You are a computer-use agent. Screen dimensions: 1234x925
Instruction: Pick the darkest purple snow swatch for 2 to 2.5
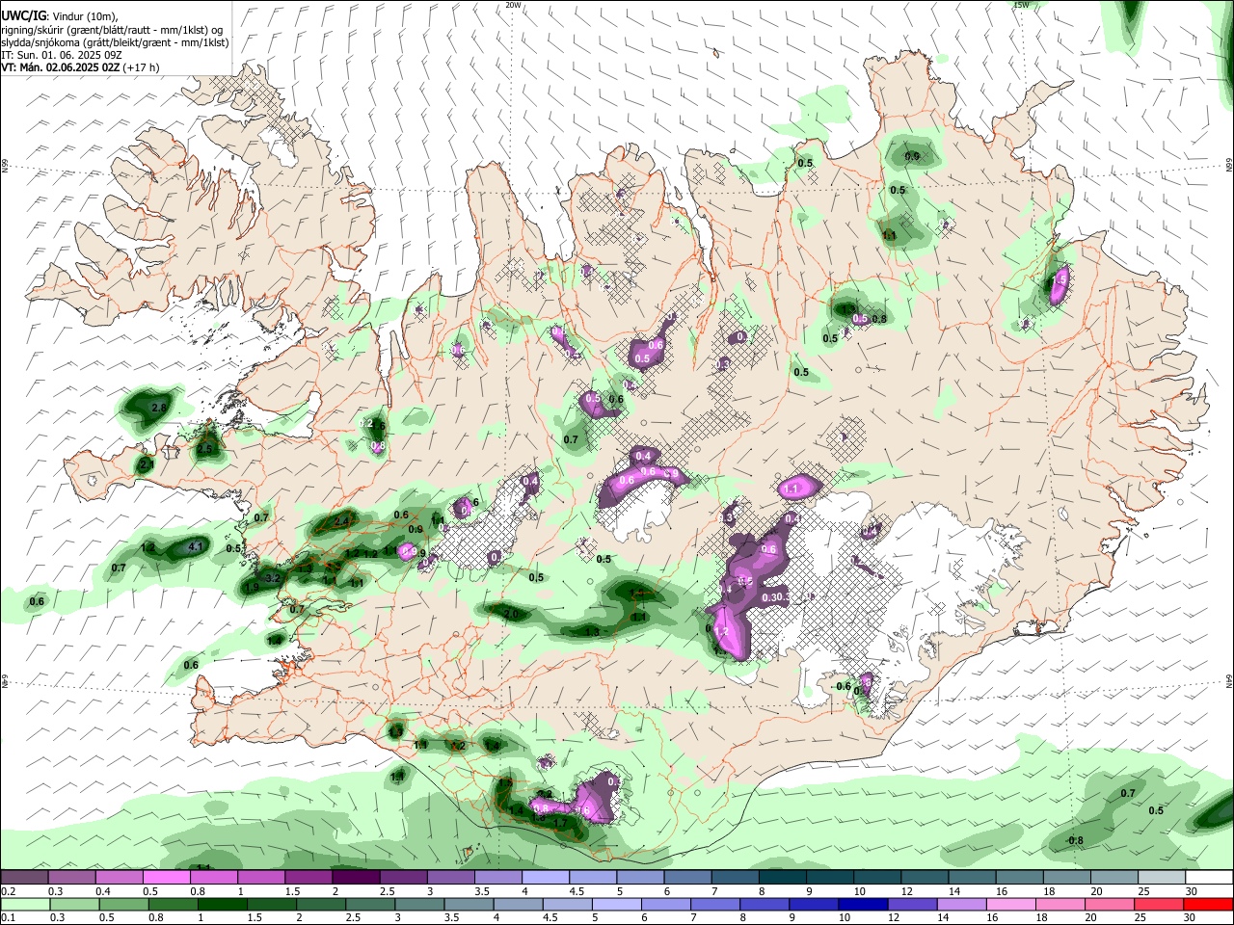coord(355,878)
